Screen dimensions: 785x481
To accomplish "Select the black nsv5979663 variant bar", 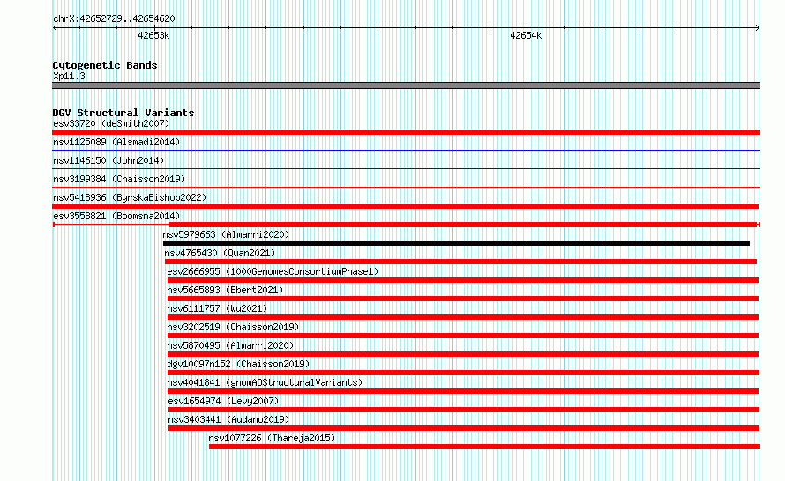I will 456,243.
